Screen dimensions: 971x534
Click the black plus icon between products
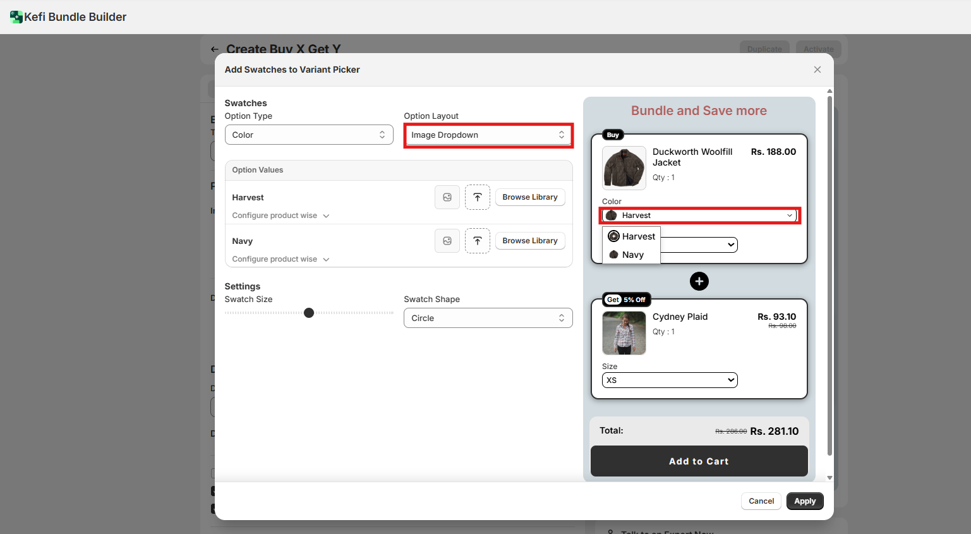pyautogui.click(x=699, y=281)
